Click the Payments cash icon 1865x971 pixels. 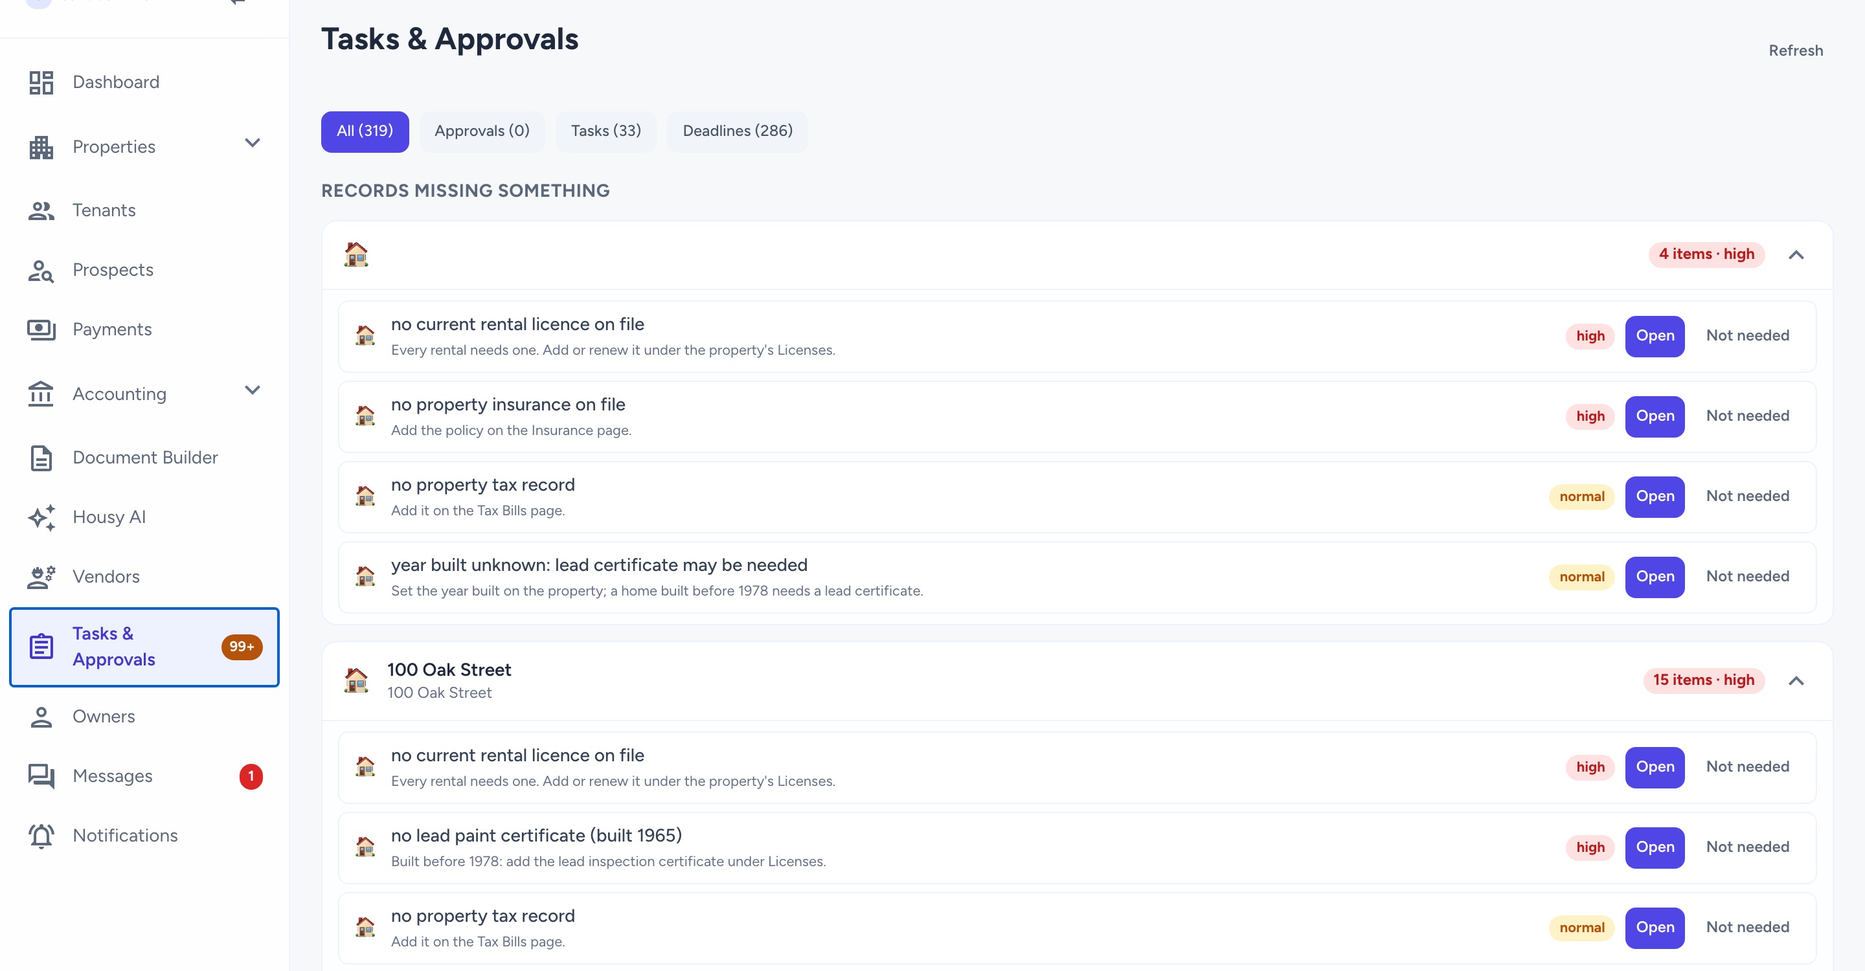[x=41, y=329]
